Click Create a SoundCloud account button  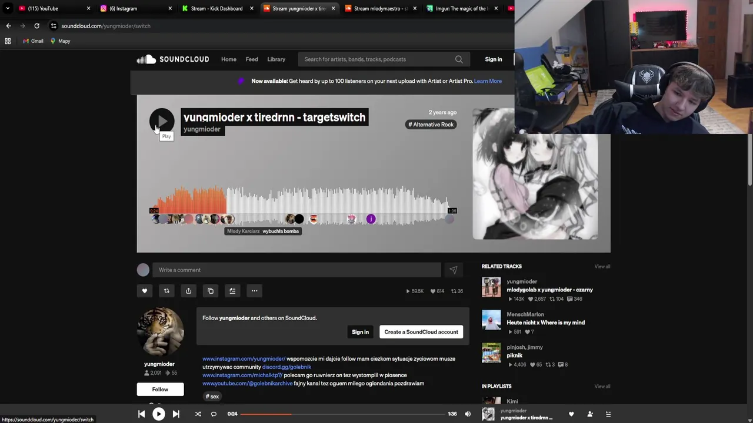(421, 332)
